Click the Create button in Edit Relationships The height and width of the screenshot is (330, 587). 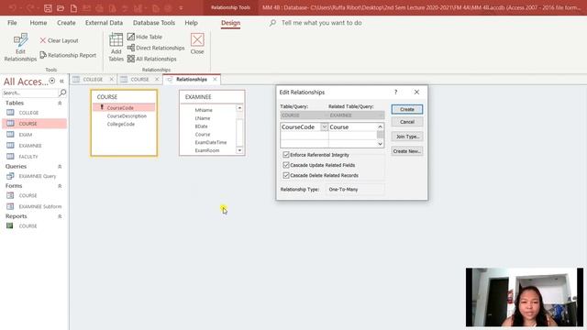tap(407, 109)
